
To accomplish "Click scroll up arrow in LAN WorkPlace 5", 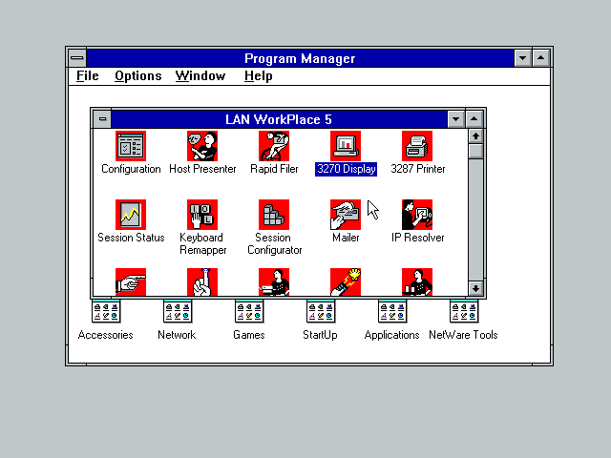I will point(475,136).
